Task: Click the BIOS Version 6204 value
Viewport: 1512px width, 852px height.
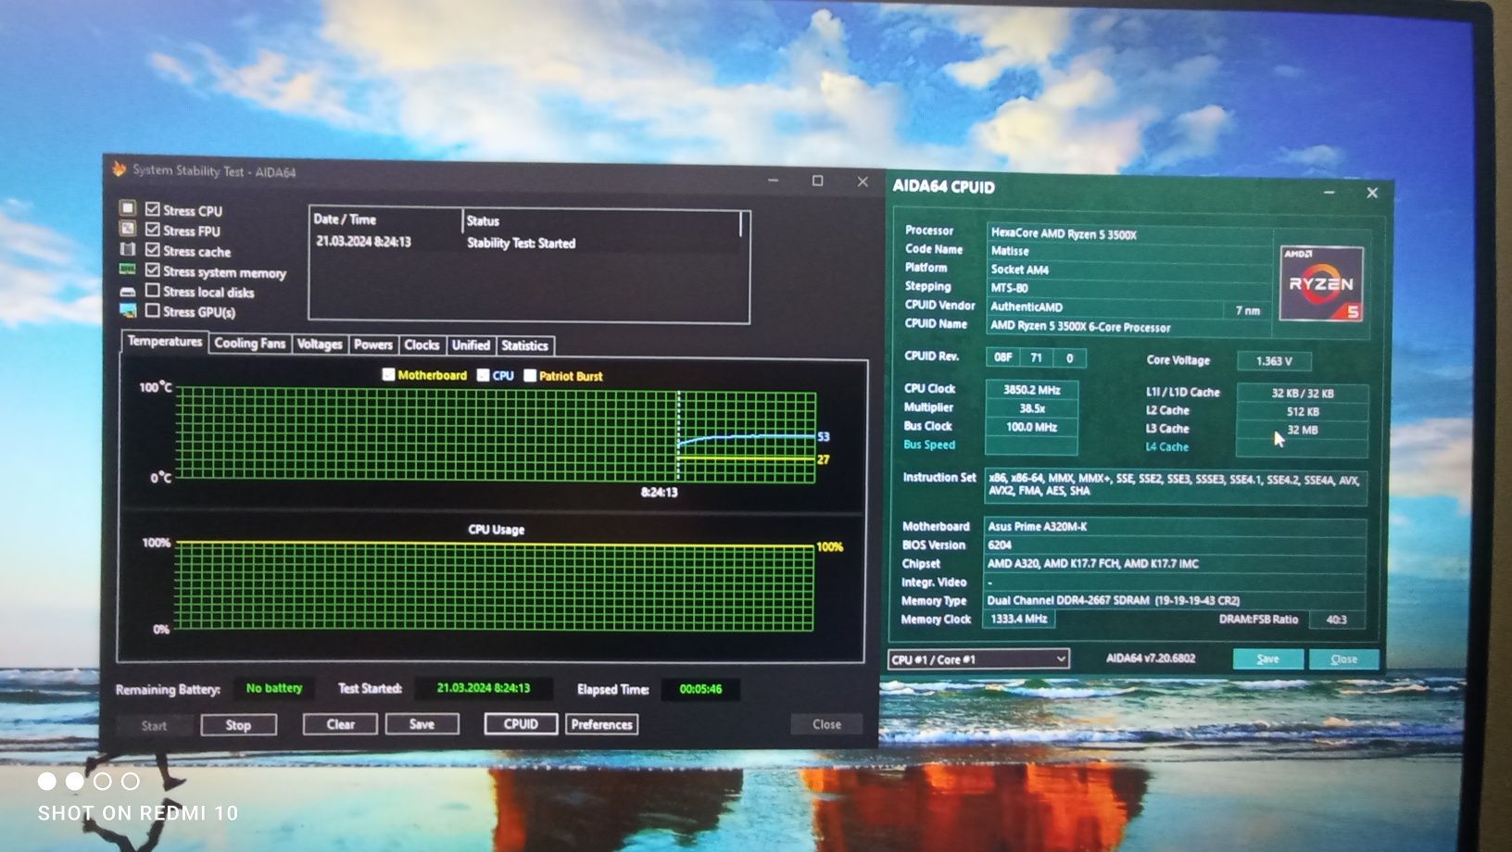Action: 1175,545
